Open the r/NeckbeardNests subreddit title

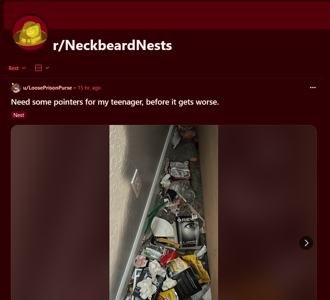click(112, 45)
